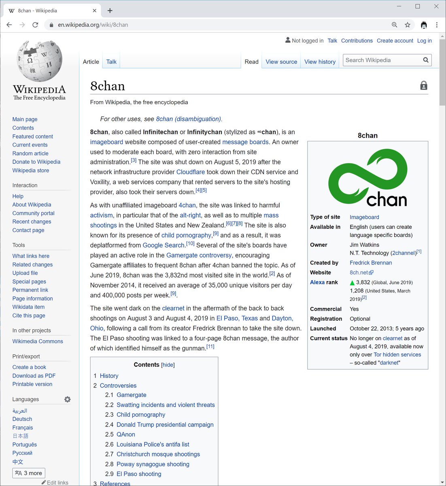The width and height of the screenshot is (446, 486).
Task: Open the imageboard link in intro
Action: tap(106, 142)
